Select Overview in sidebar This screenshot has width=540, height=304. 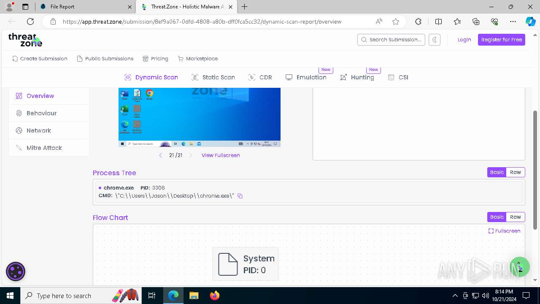(49, 96)
